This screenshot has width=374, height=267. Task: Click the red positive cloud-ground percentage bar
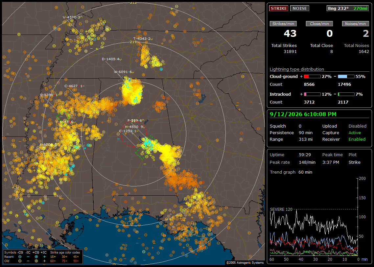[x=312, y=77]
